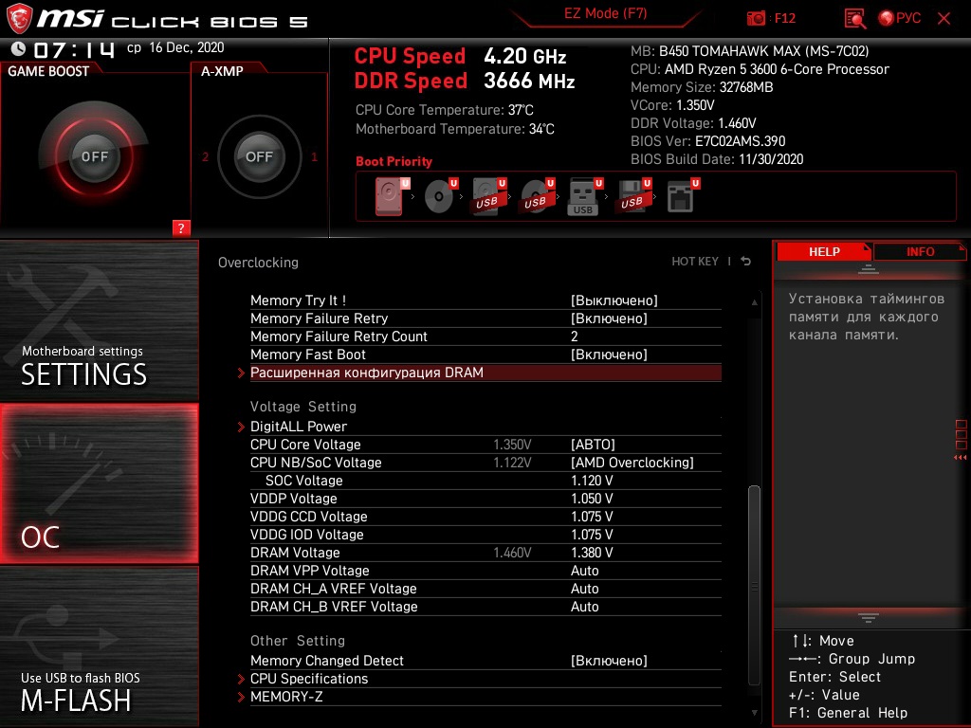Click the CPU Speed 4.20 GHz readout
The height and width of the screenshot is (728, 971).
[x=460, y=56]
